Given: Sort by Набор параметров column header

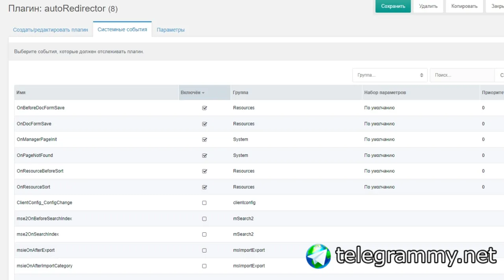Looking at the screenshot, I should (421, 92).
